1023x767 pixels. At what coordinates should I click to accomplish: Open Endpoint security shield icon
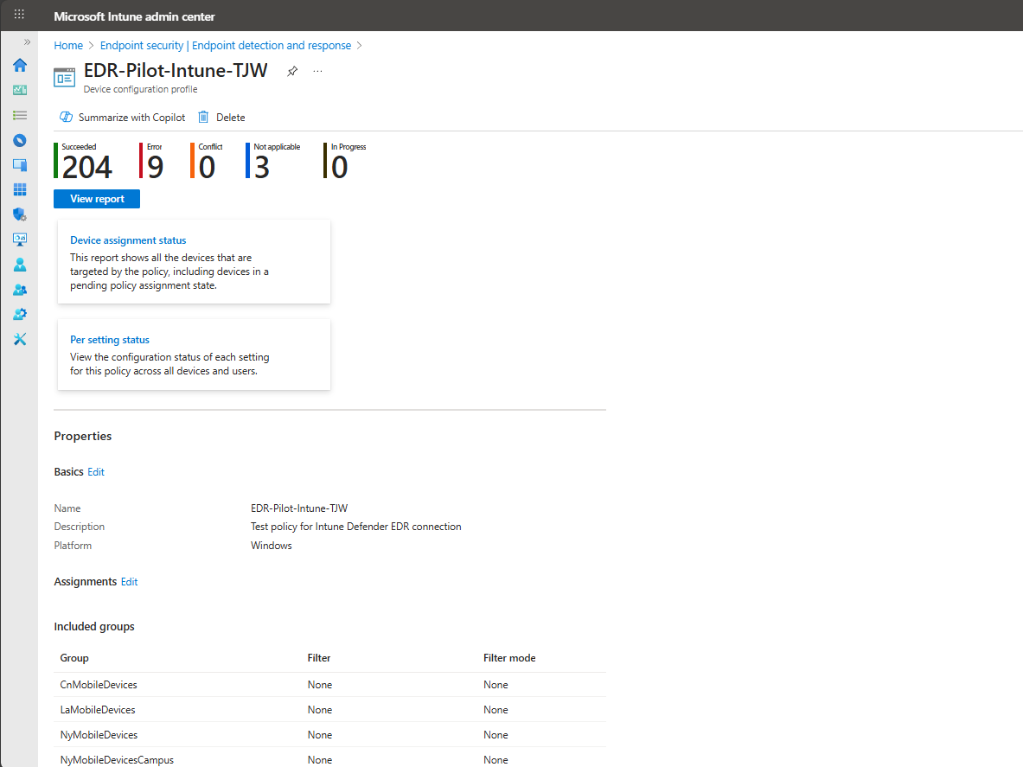coord(20,214)
